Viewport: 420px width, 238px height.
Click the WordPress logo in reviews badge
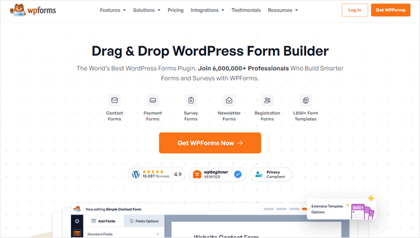tap(136, 174)
